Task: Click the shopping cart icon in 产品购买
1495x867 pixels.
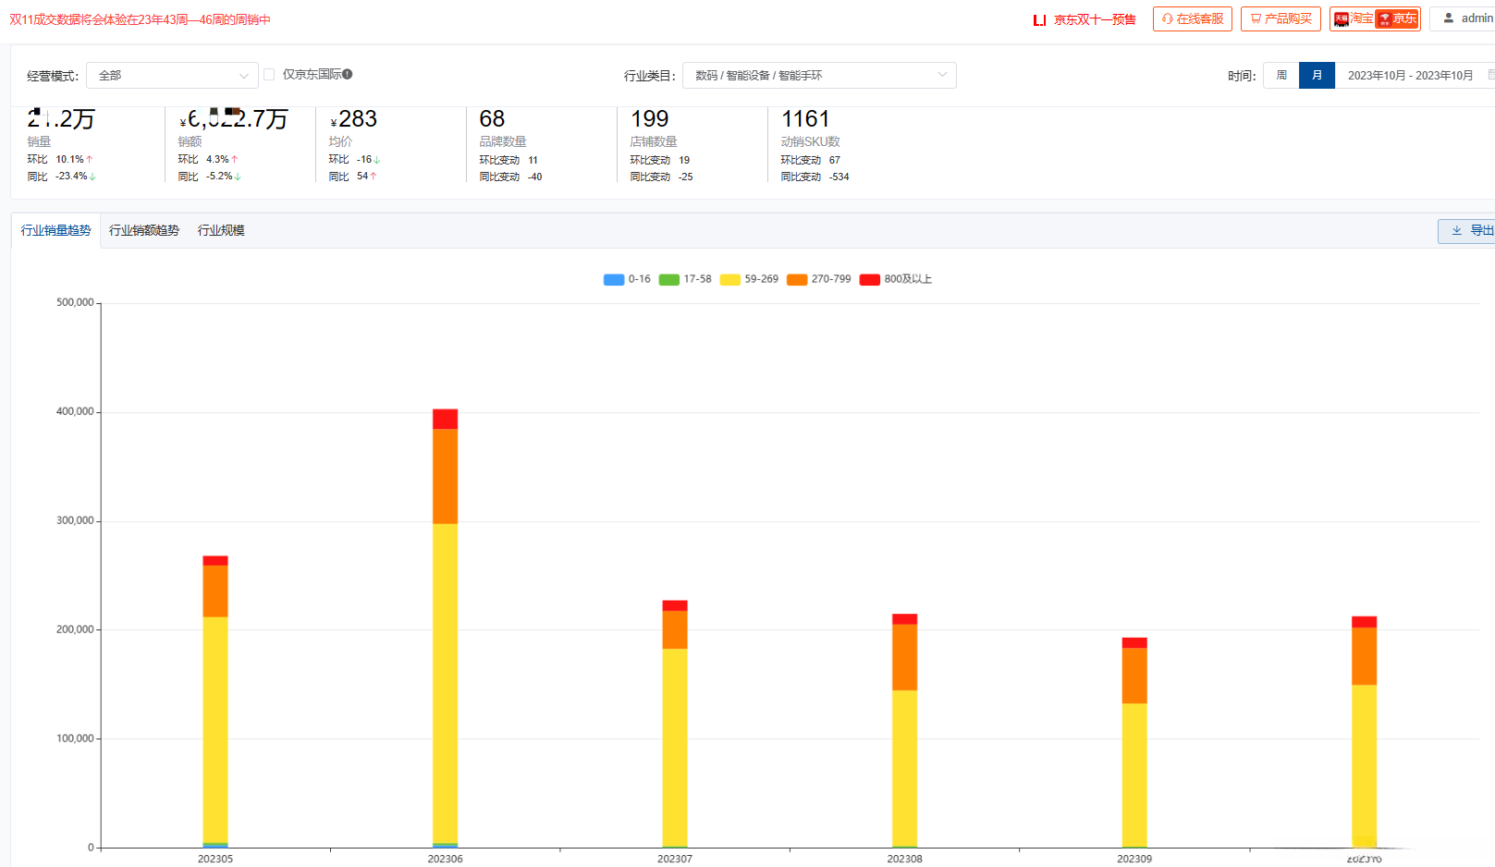Action: pyautogui.click(x=1256, y=18)
